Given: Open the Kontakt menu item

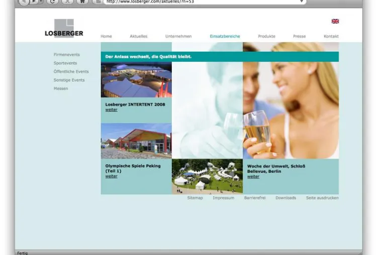Looking at the screenshot, I should [x=331, y=36].
